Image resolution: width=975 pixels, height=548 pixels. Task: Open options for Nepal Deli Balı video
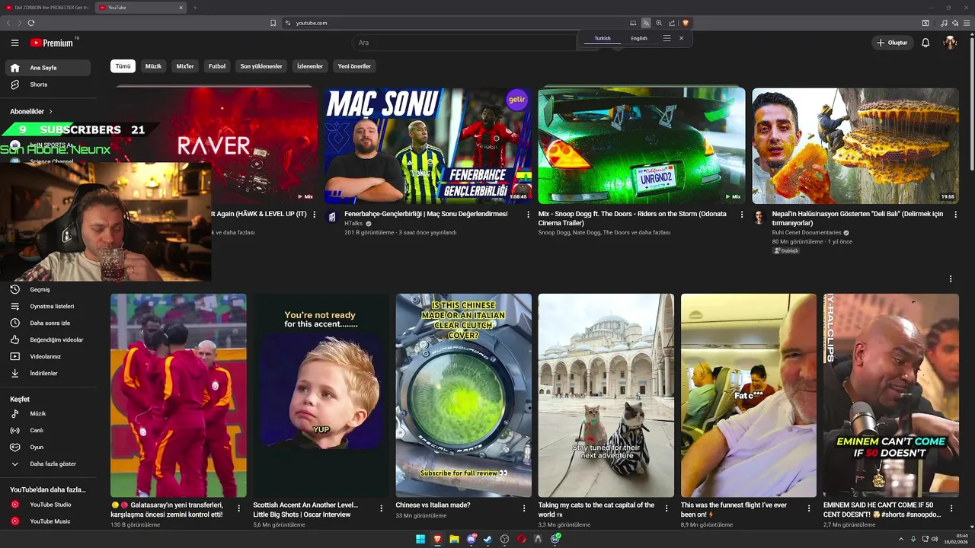pyautogui.click(x=956, y=215)
